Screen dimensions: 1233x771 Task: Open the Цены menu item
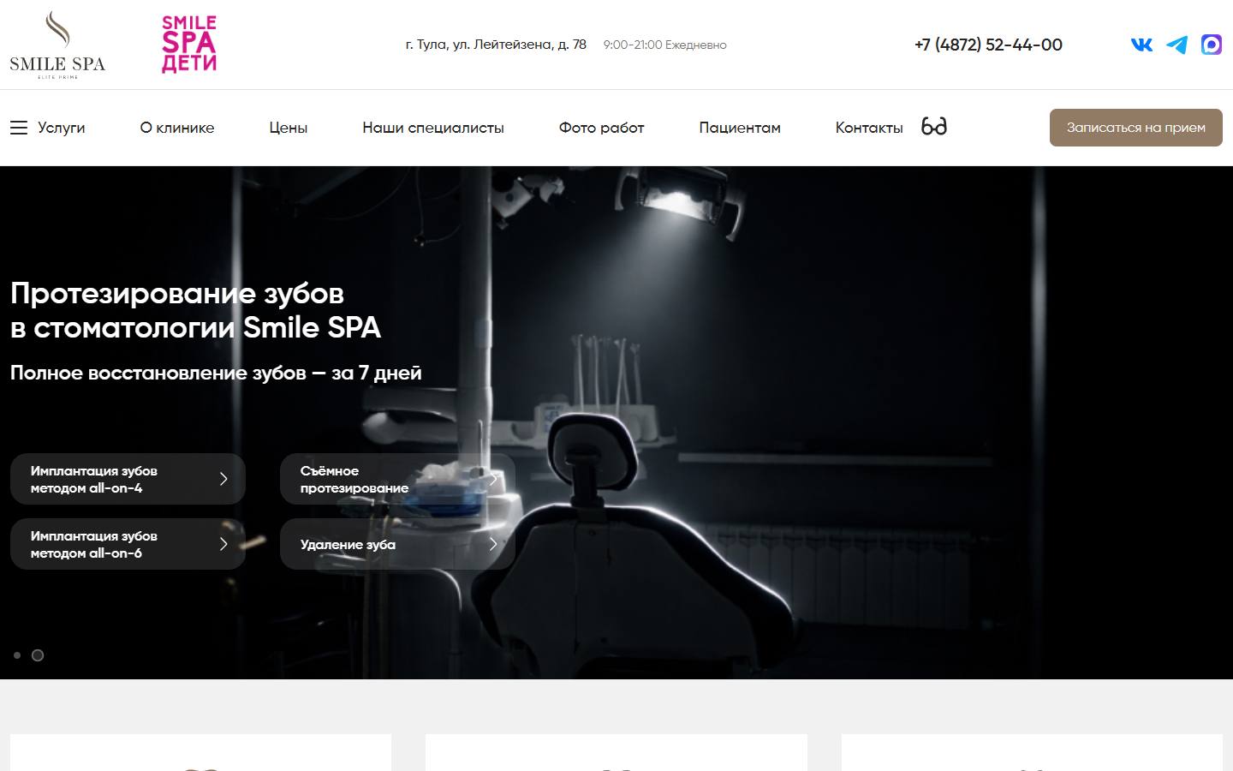pyautogui.click(x=289, y=128)
